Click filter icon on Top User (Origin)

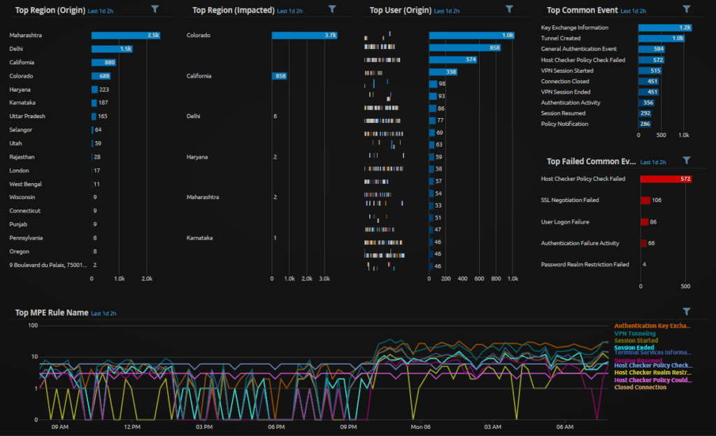[509, 9]
